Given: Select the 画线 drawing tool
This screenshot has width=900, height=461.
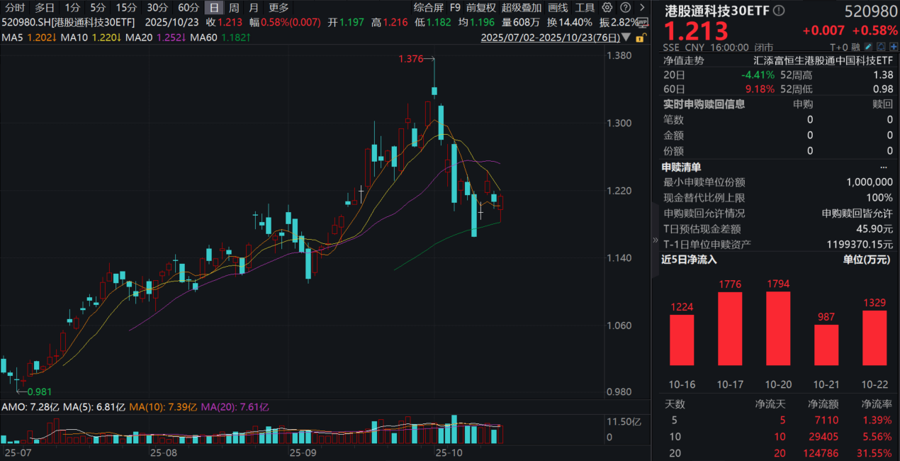Looking at the screenshot, I should (x=557, y=8).
